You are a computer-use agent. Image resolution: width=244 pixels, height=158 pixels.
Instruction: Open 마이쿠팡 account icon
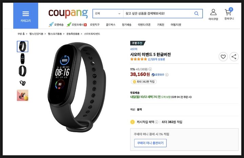tap(213, 15)
